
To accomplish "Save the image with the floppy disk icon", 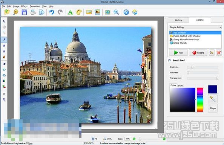I will (25, 12).
